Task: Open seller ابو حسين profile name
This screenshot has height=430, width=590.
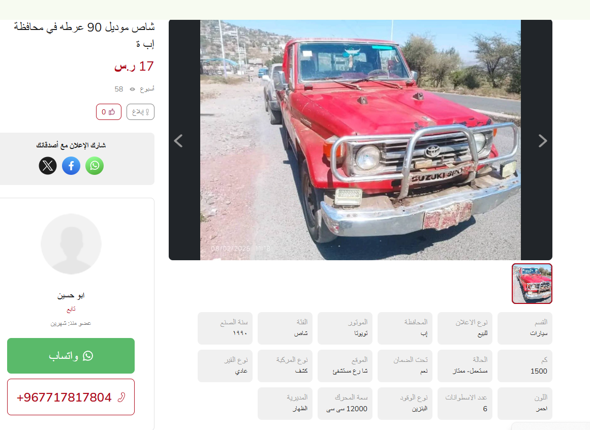Action: tap(71, 296)
